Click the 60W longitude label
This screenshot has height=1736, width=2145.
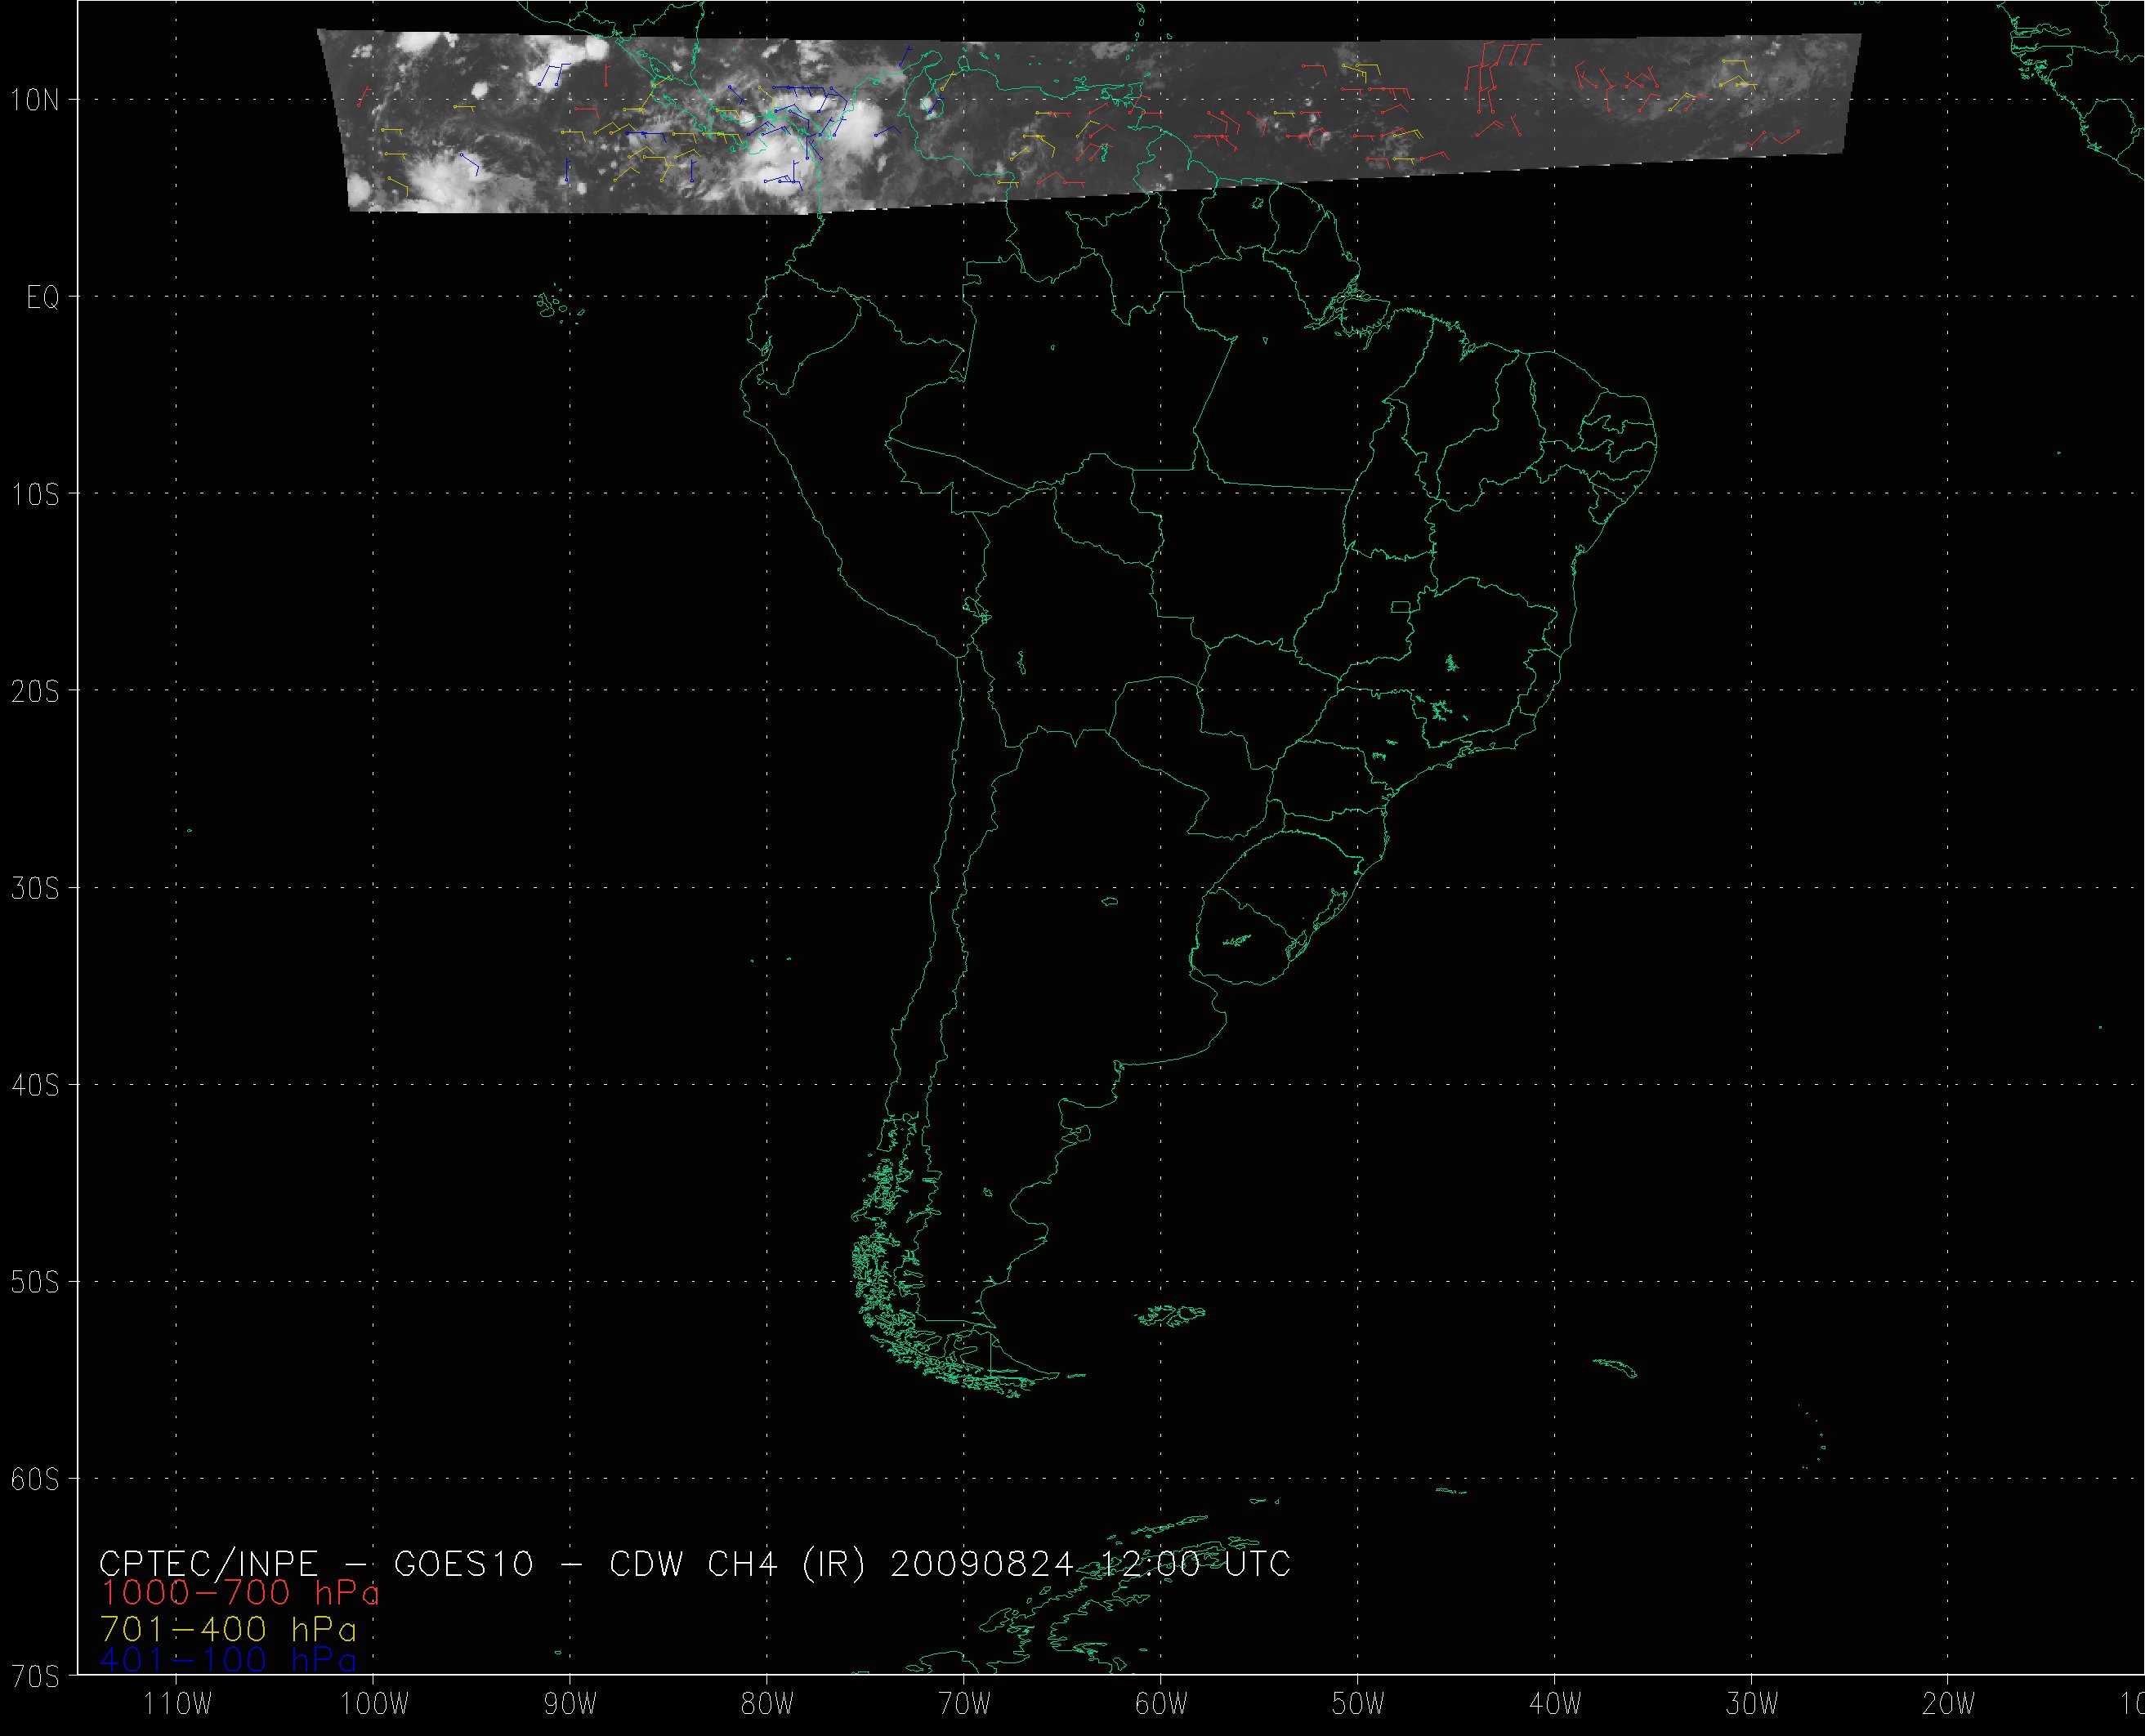(1161, 1705)
